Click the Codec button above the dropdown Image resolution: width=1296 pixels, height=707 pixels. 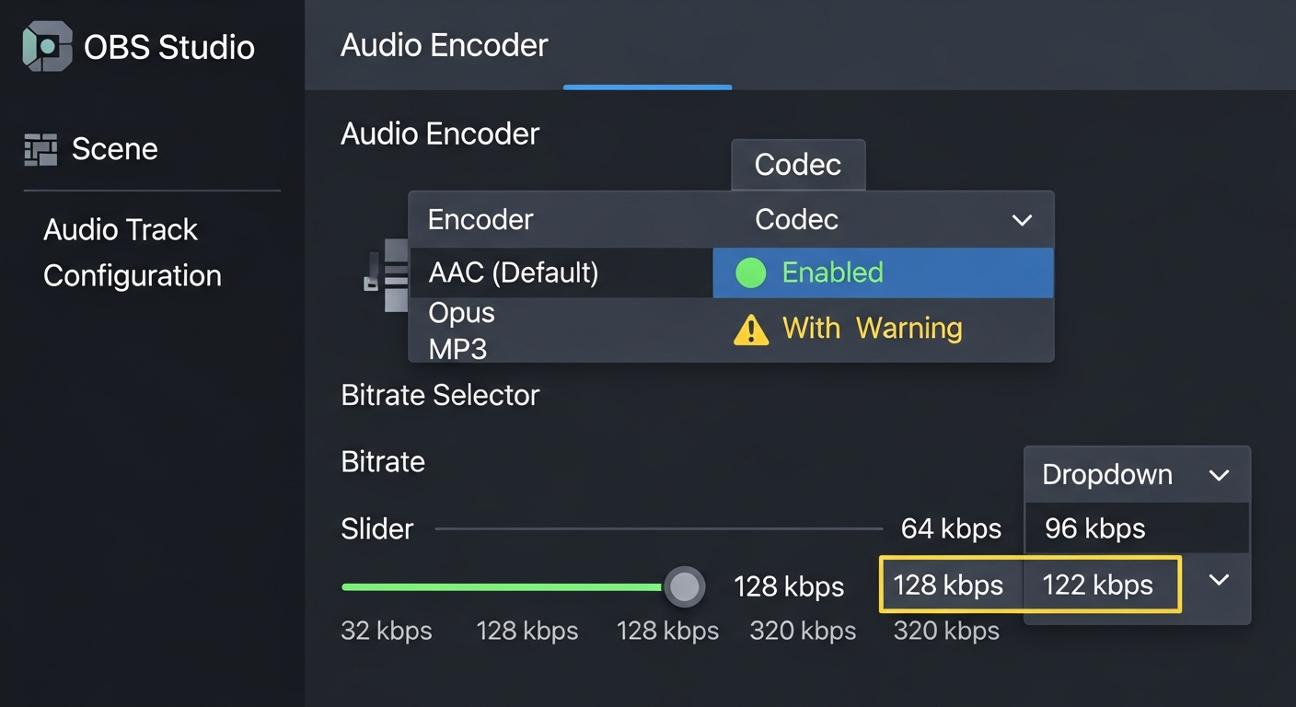pyautogui.click(x=797, y=165)
